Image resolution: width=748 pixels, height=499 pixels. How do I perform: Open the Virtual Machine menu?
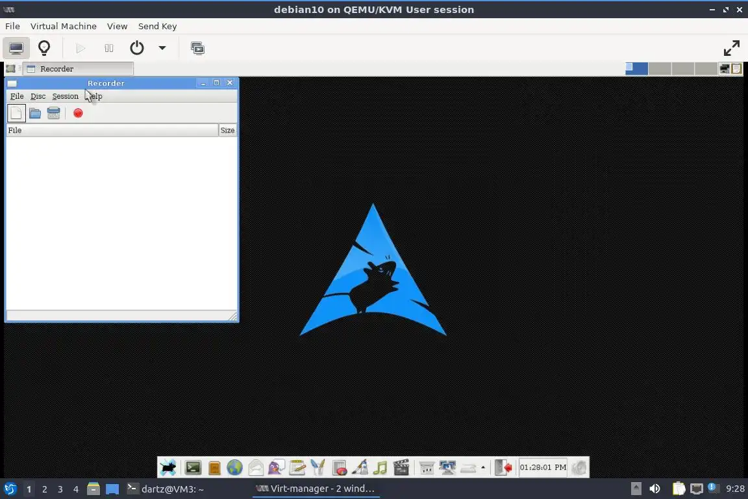64,26
